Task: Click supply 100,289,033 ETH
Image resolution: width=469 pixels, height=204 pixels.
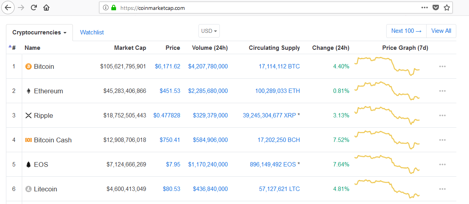Action: [x=278, y=91]
